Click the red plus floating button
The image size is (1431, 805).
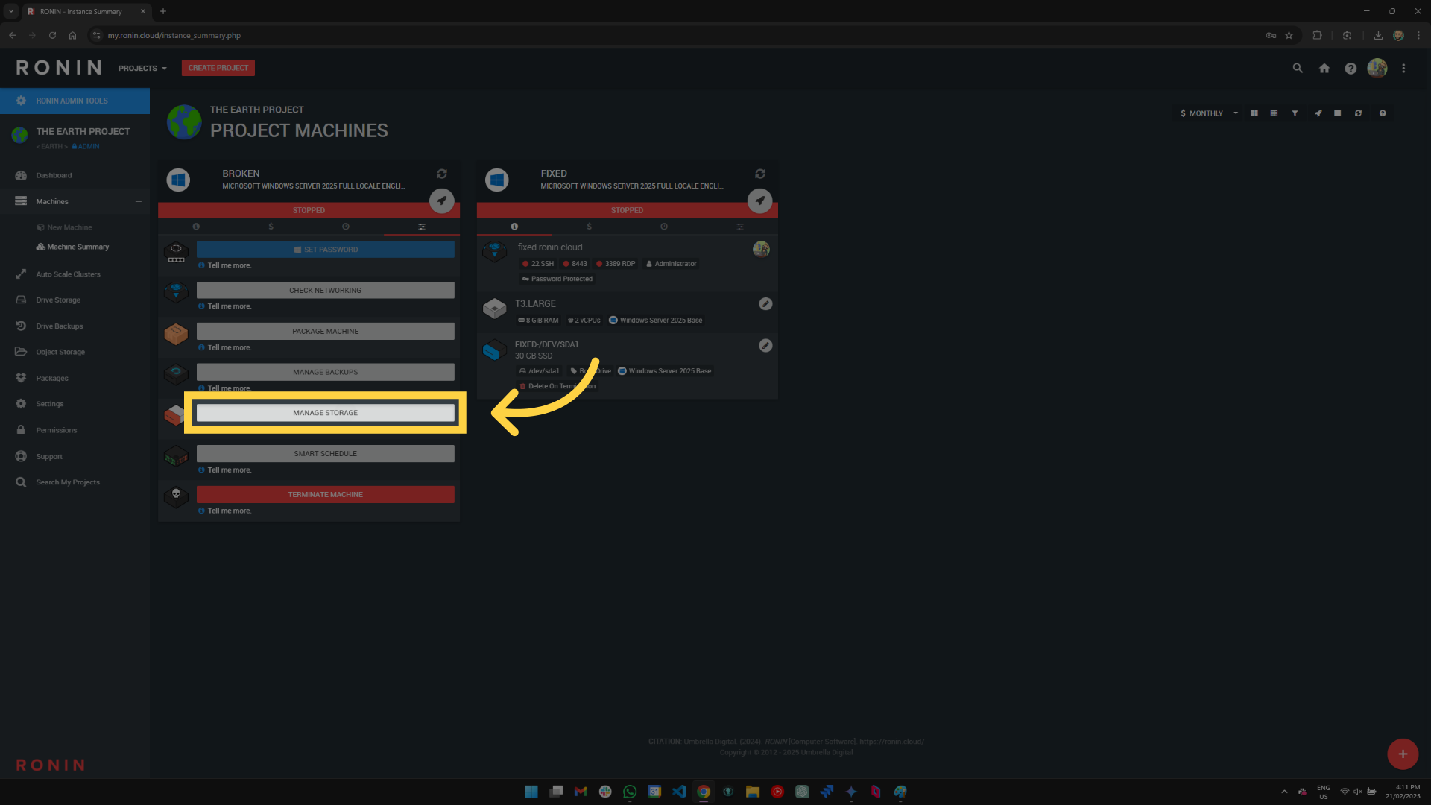[1403, 754]
